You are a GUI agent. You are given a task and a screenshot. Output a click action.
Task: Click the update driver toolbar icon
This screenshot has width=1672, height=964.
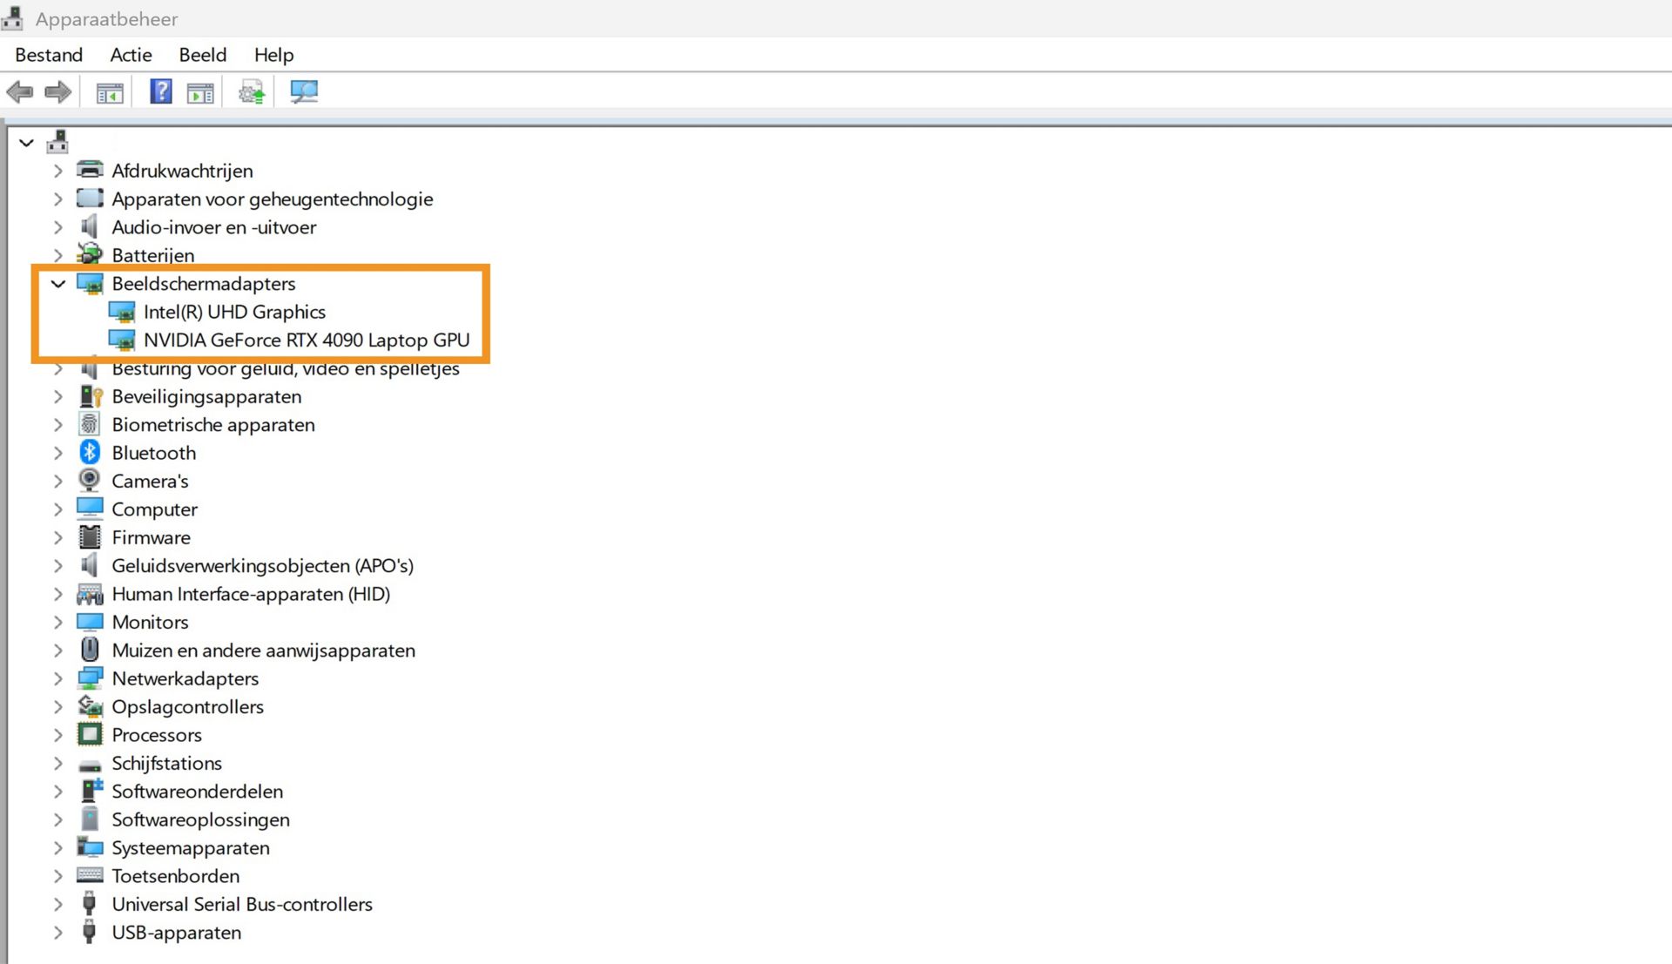(x=252, y=91)
